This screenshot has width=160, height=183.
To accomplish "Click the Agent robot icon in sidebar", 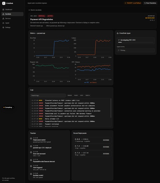I will click(x=3, y=23).
